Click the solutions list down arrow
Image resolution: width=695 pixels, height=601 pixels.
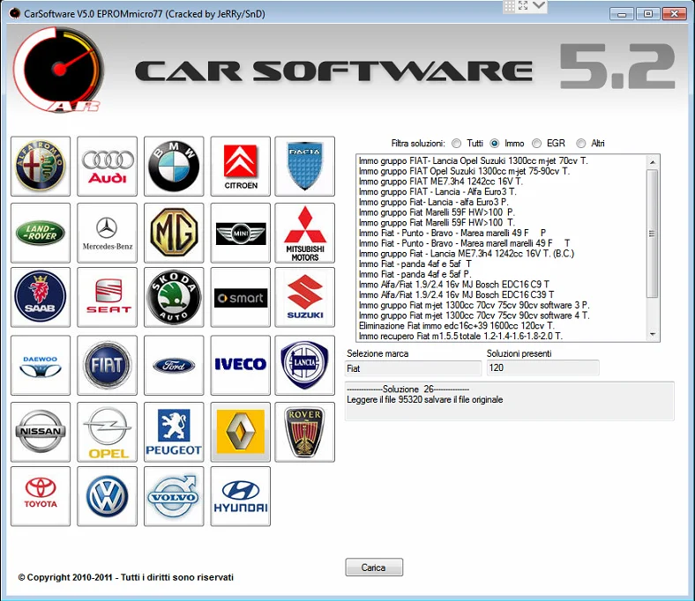(653, 334)
